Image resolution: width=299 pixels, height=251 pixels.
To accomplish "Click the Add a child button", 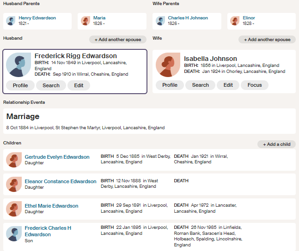I will point(276,144).
